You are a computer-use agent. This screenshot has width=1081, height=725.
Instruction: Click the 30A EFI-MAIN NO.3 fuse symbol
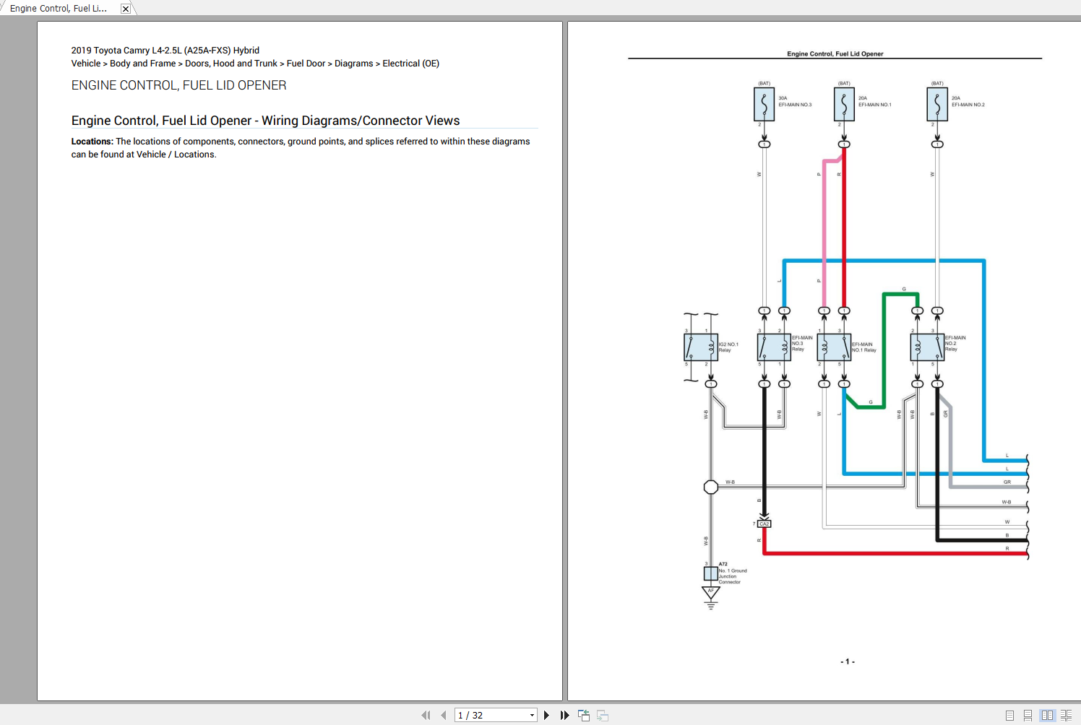pyautogui.click(x=765, y=103)
